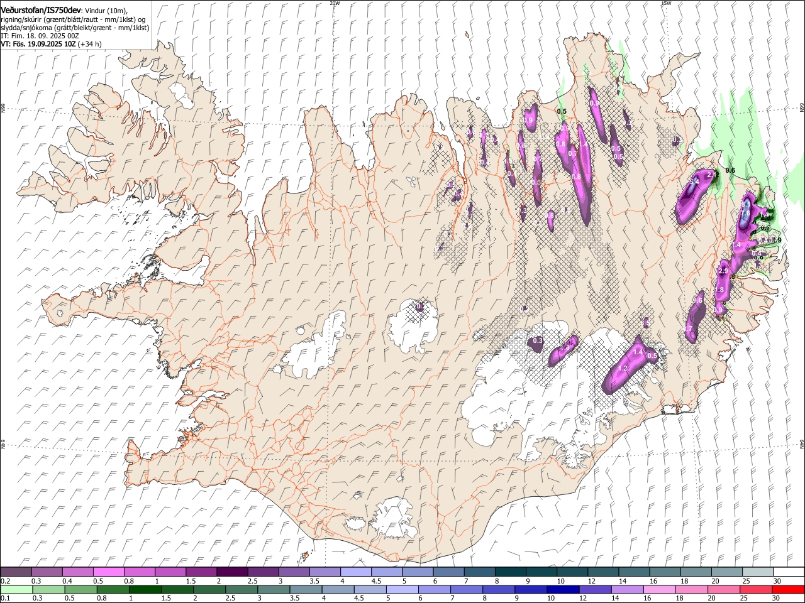The image size is (805, 603).
Task: Pick the light purple 14–16 swatch in bottom legend row
Action: point(627,589)
